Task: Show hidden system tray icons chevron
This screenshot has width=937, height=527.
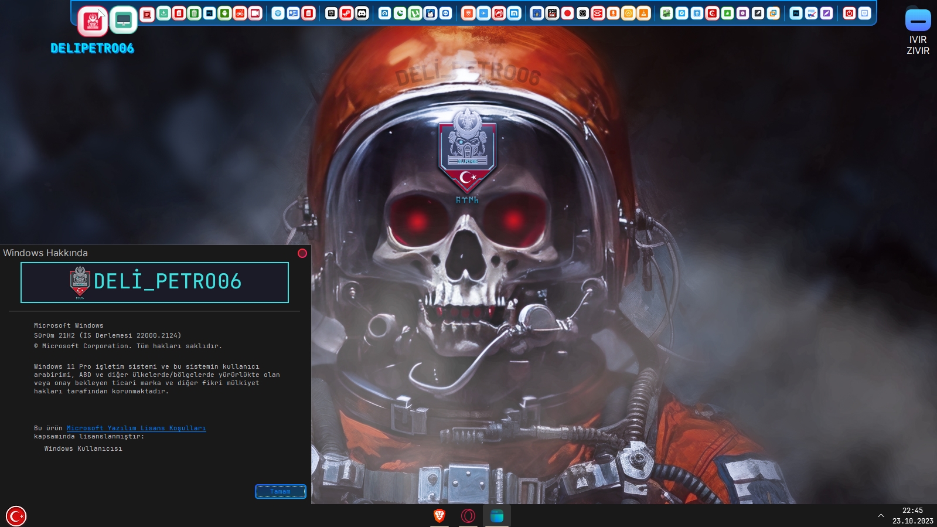Action: point(881,516)
